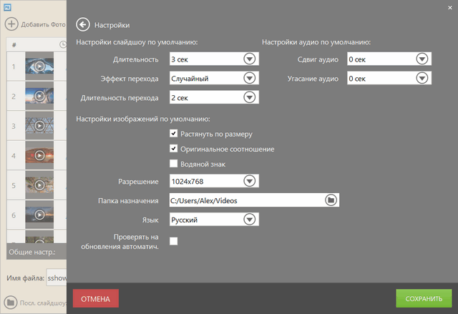The height and width of the screenshot is (314, 458).
Task: Click the app logo icon at top left
Action: pyautogui.click(x=7, y=7)
